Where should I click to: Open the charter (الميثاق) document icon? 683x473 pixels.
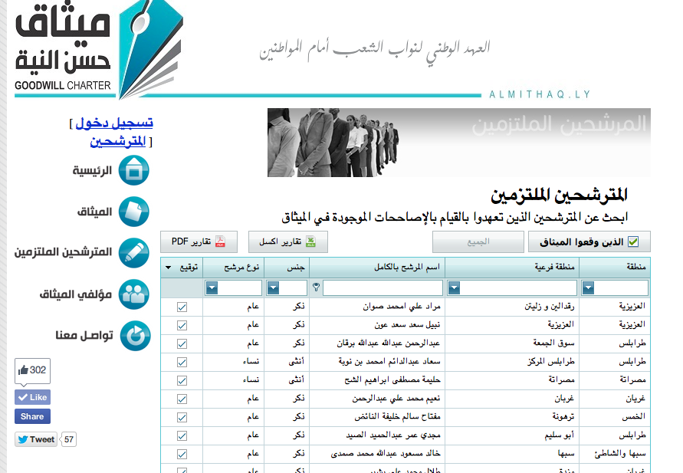[x=134, y=212]
